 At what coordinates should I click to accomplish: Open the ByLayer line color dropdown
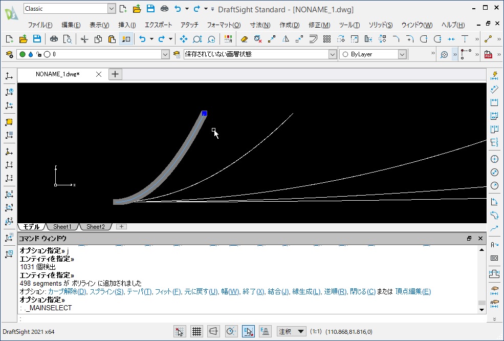pos(402,54)
